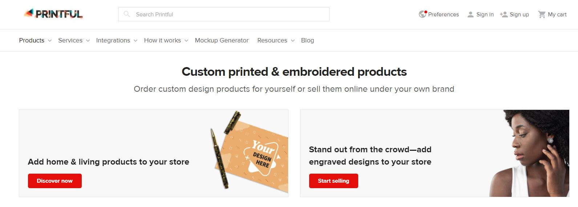This screenshot has width=578, height=207.
Task: Expand the Services dropdown chevron
Action: tap(88, 41)
